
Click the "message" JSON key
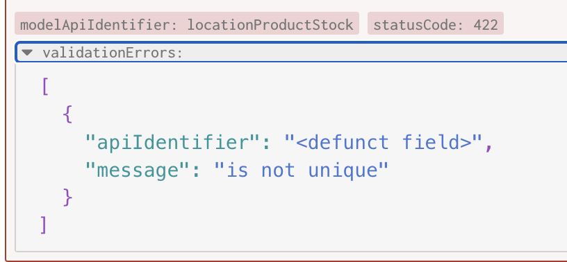pos(138,170)
